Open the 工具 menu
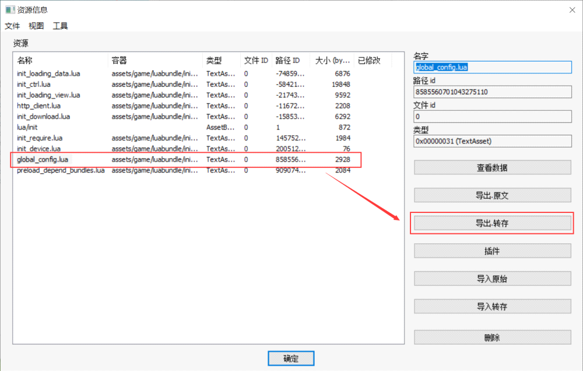Viewport: 583px width, 371px height. coord(60,26)
